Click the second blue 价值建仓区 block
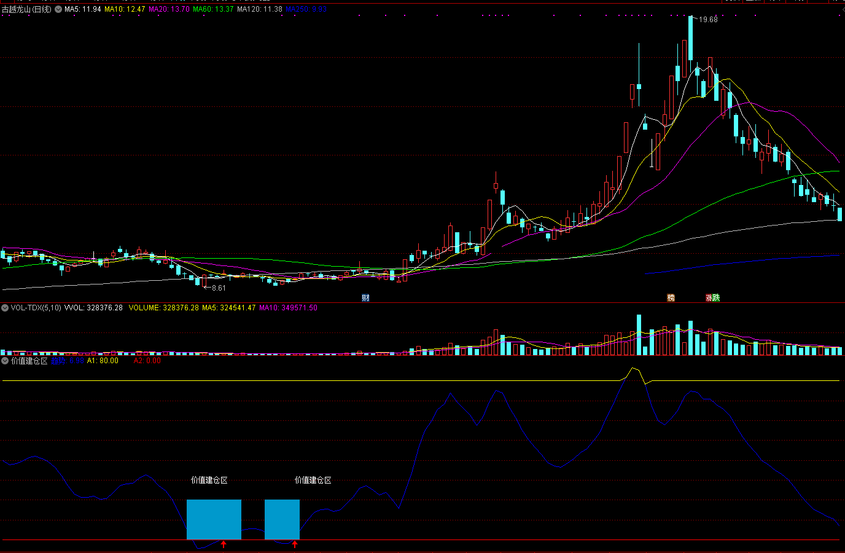 (x=282, y=519)
